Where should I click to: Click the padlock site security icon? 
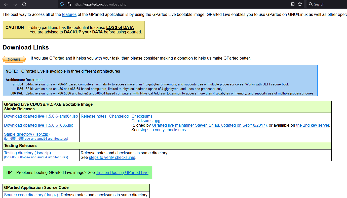pos(69,4)
